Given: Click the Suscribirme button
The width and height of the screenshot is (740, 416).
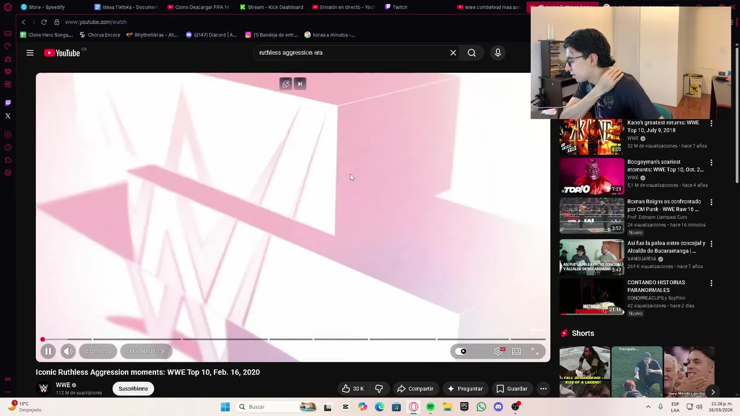Looking at the screenshot, I should pyautogui.click(x=134, y=389).
